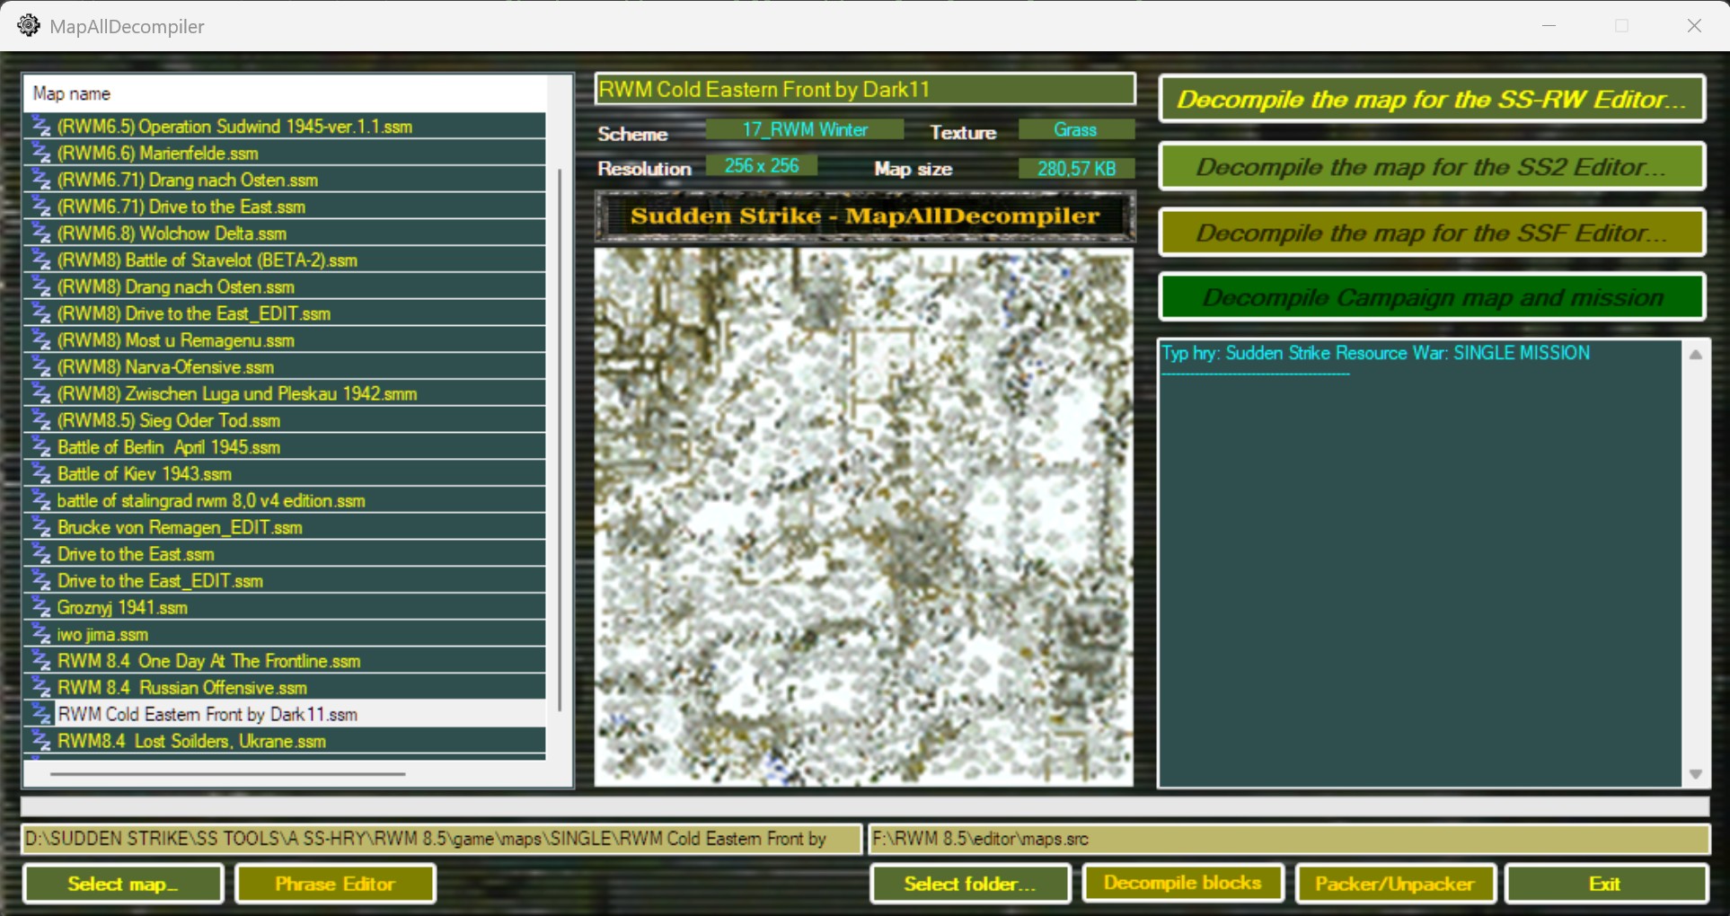
Task: Click file icon beside (RWM6.6) Marienfelde.ssm
Action: 41,154
